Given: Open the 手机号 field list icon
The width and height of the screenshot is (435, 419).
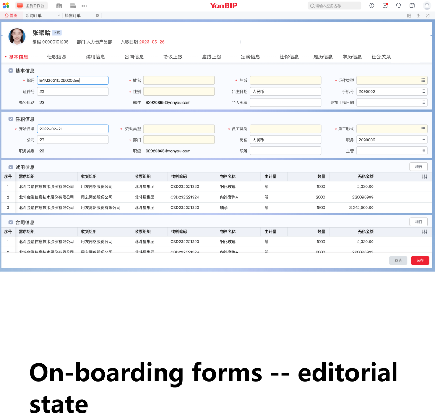Looking at the screenshot, I should tap(423, 91).
